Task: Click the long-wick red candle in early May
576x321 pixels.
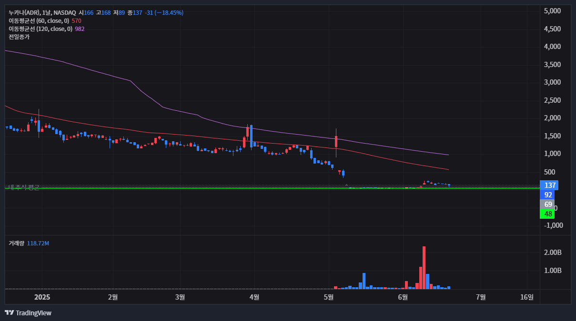Action: pos(336,142)
